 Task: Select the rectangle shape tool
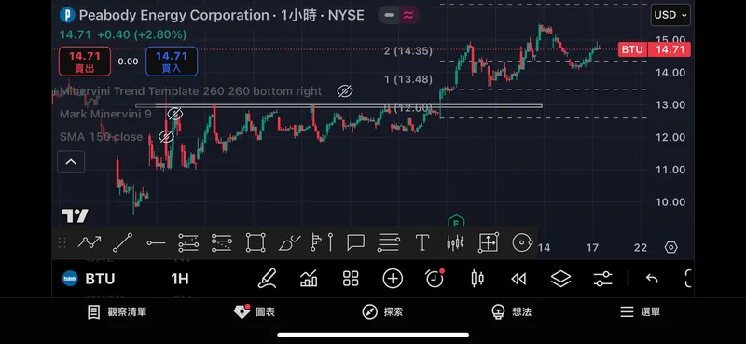click(x=256, y=242)
